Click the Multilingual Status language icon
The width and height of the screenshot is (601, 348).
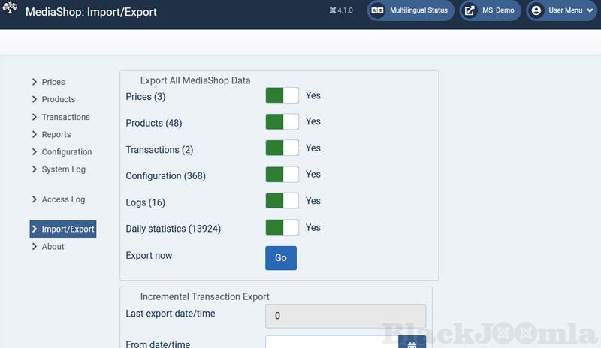[378, 10]
